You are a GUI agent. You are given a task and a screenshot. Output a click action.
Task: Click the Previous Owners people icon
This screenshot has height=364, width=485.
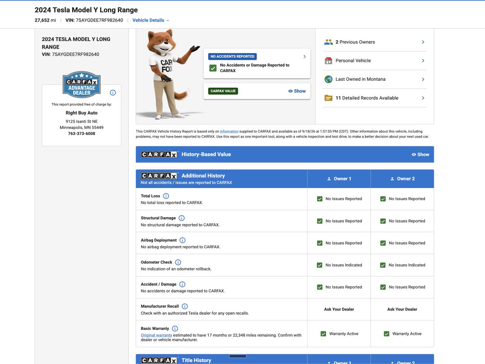coord(329,42)
